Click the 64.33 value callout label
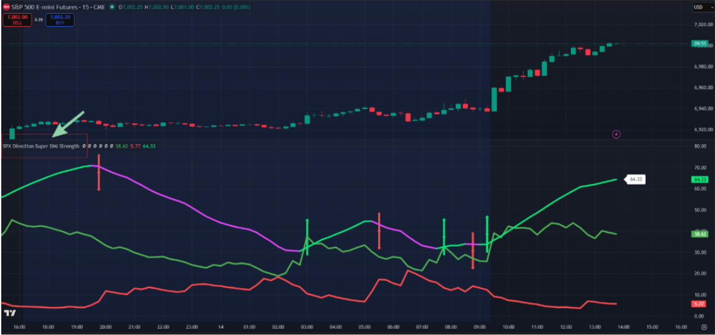 (636, 179)
